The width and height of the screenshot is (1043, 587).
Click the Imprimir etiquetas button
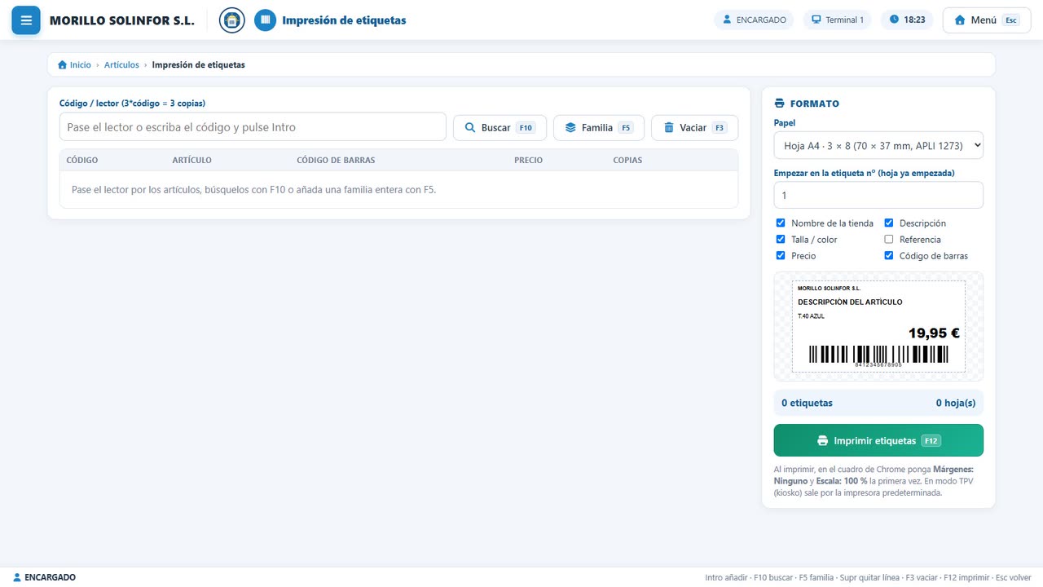pyautogui.click(x=878, y=440)
